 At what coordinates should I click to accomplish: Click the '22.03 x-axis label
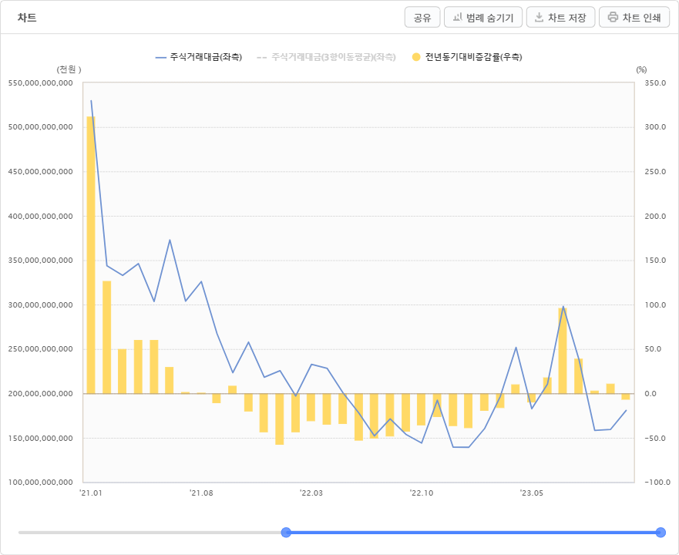click(311, 493)
